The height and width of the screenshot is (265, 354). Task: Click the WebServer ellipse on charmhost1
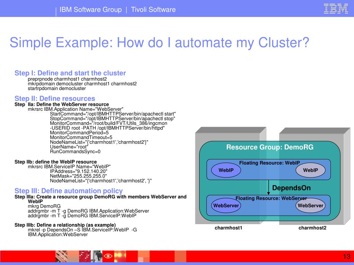coord(226,206)
